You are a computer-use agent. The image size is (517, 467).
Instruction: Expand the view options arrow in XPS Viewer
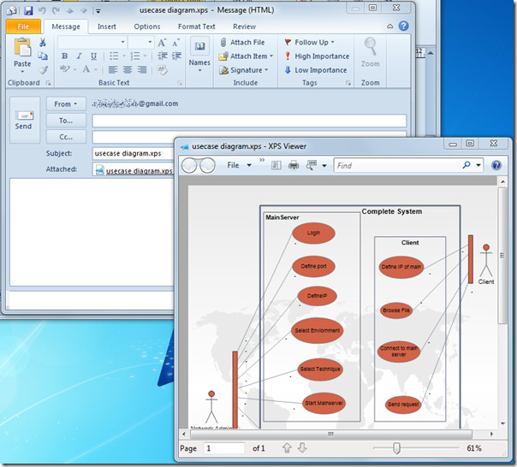[x=324, y=166]
